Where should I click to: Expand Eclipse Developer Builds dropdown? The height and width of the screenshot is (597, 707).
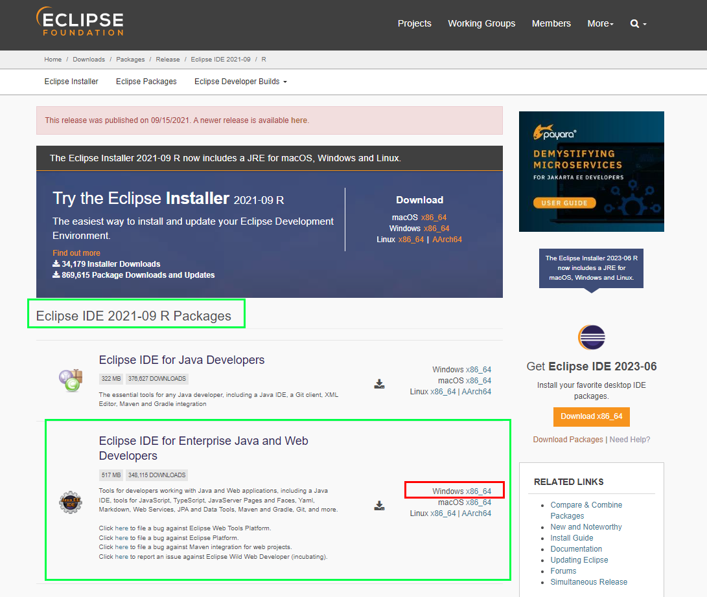[x=240, y=82]
